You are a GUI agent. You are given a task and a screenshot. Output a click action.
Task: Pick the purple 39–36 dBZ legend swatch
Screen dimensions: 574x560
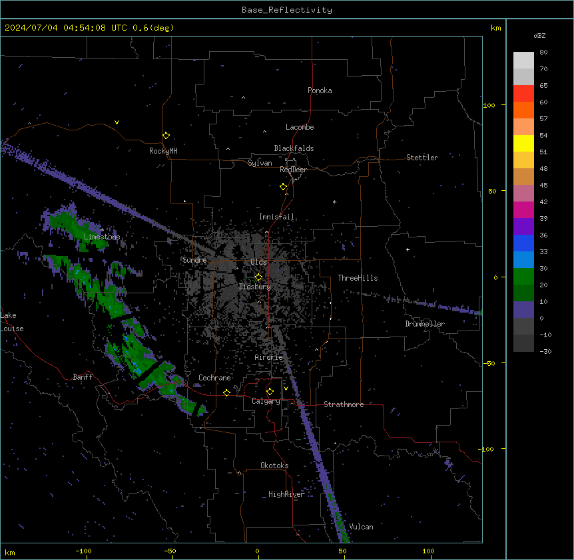[523, 227]
